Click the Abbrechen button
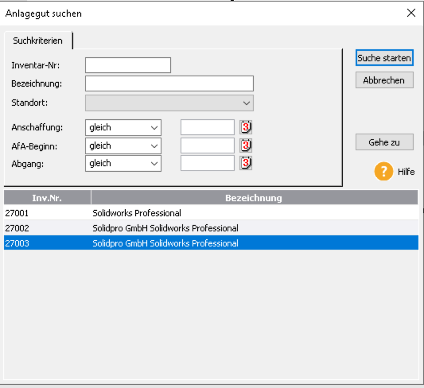The height and width of the screenshot is (388, 424). 384,80
